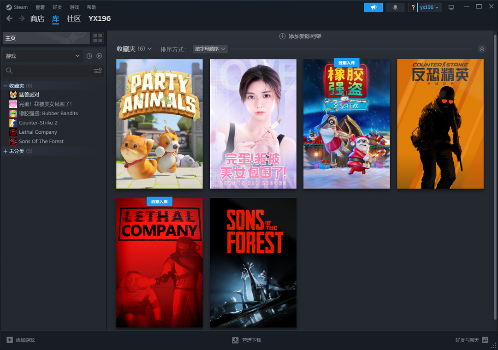Open the 好友 menu
498x350 pixels.
[x=57, y=7]
